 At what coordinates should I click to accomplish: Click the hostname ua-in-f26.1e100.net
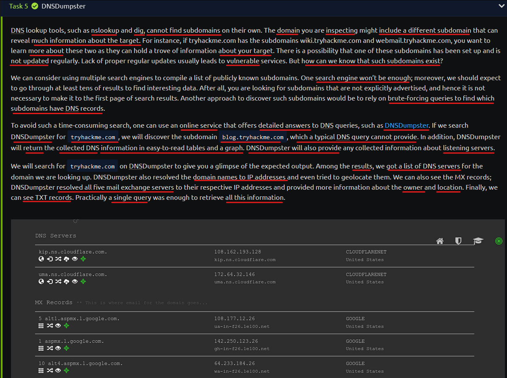242,327
